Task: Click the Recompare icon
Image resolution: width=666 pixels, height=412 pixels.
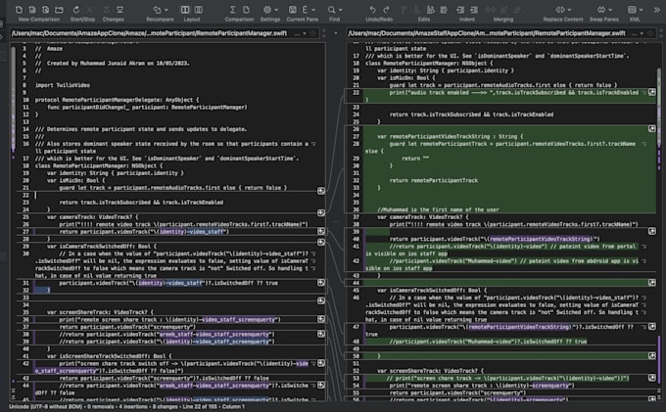Action: pos(157,10)
